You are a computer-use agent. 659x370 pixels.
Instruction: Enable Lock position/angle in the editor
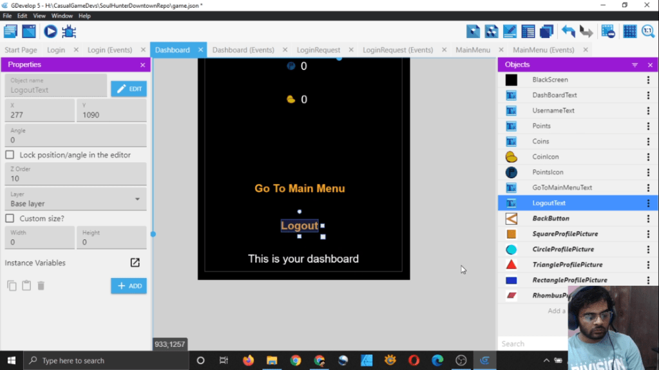coord(10,155)
